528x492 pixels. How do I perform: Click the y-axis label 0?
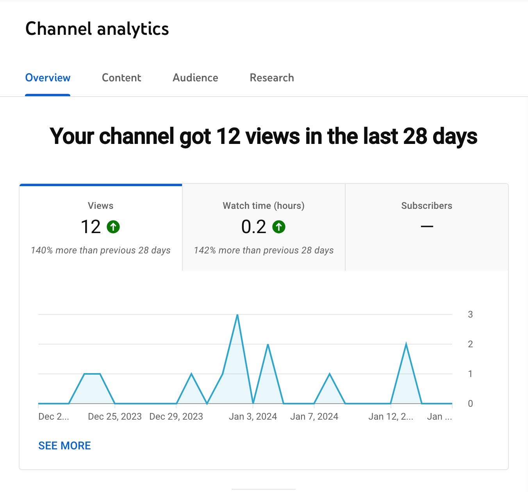click(470, 404)
